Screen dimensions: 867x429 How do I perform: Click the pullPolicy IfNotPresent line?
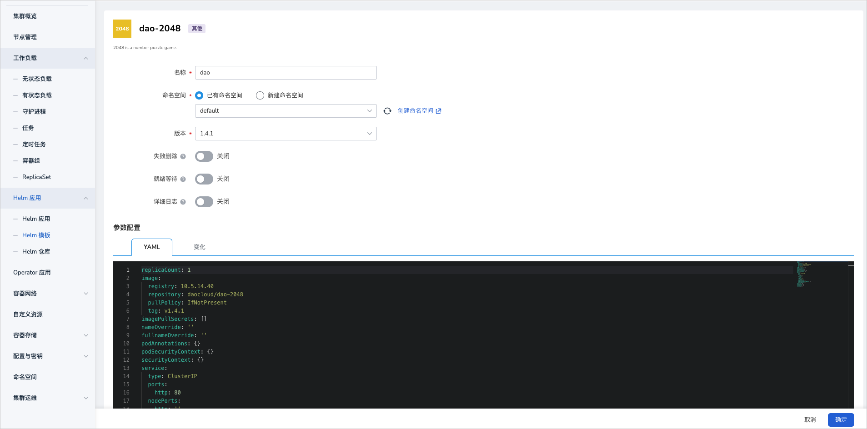187,303
